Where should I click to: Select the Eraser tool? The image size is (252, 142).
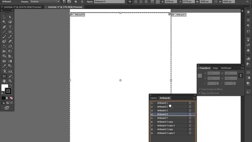10,41
